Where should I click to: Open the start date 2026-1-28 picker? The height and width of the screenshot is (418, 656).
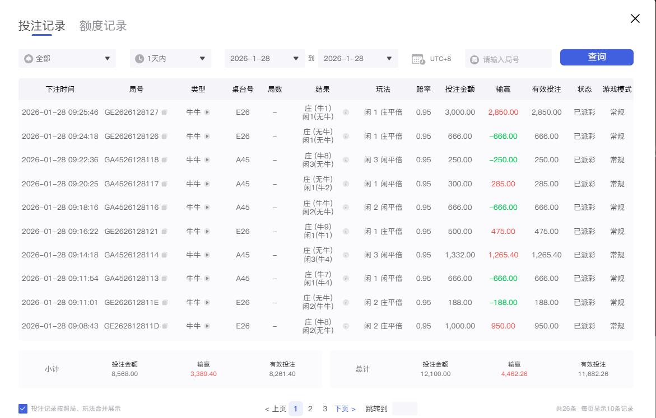pos(264,58)
